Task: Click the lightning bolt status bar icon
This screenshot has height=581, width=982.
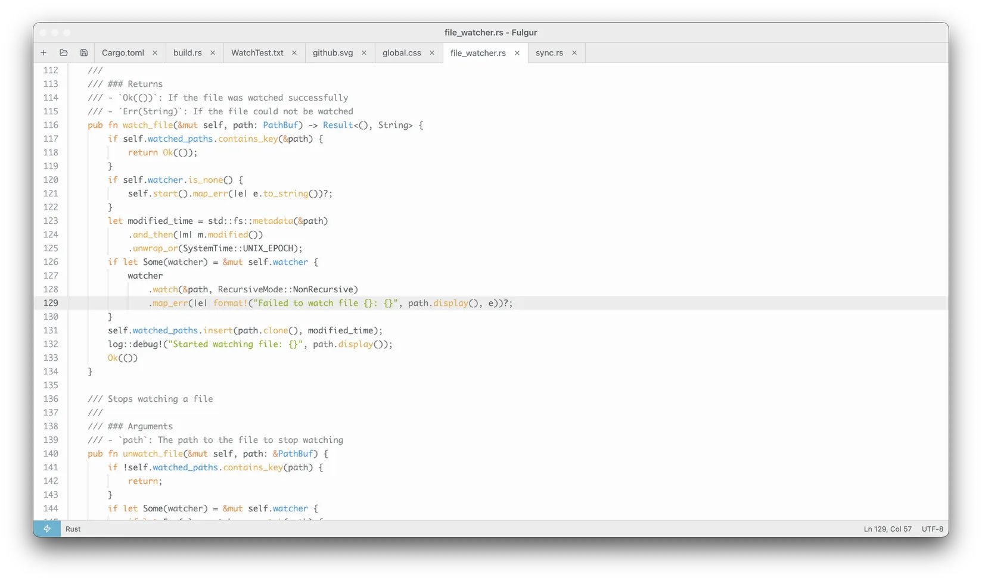Action: pyautogui.click(x=47, y=529)
